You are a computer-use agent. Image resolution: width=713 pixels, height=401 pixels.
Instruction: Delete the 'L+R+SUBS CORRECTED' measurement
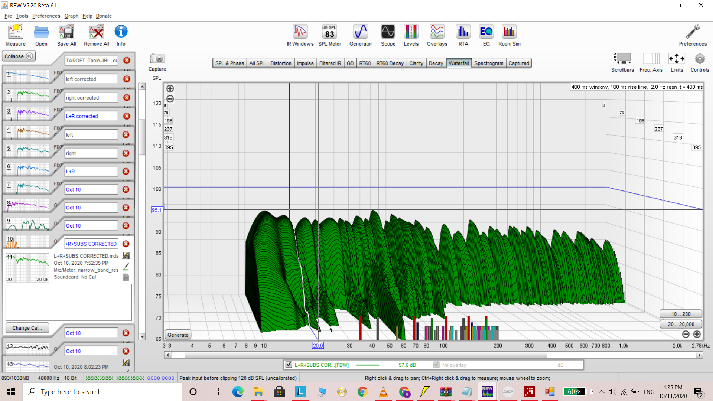pyautogui.click(x=126, y=244)
